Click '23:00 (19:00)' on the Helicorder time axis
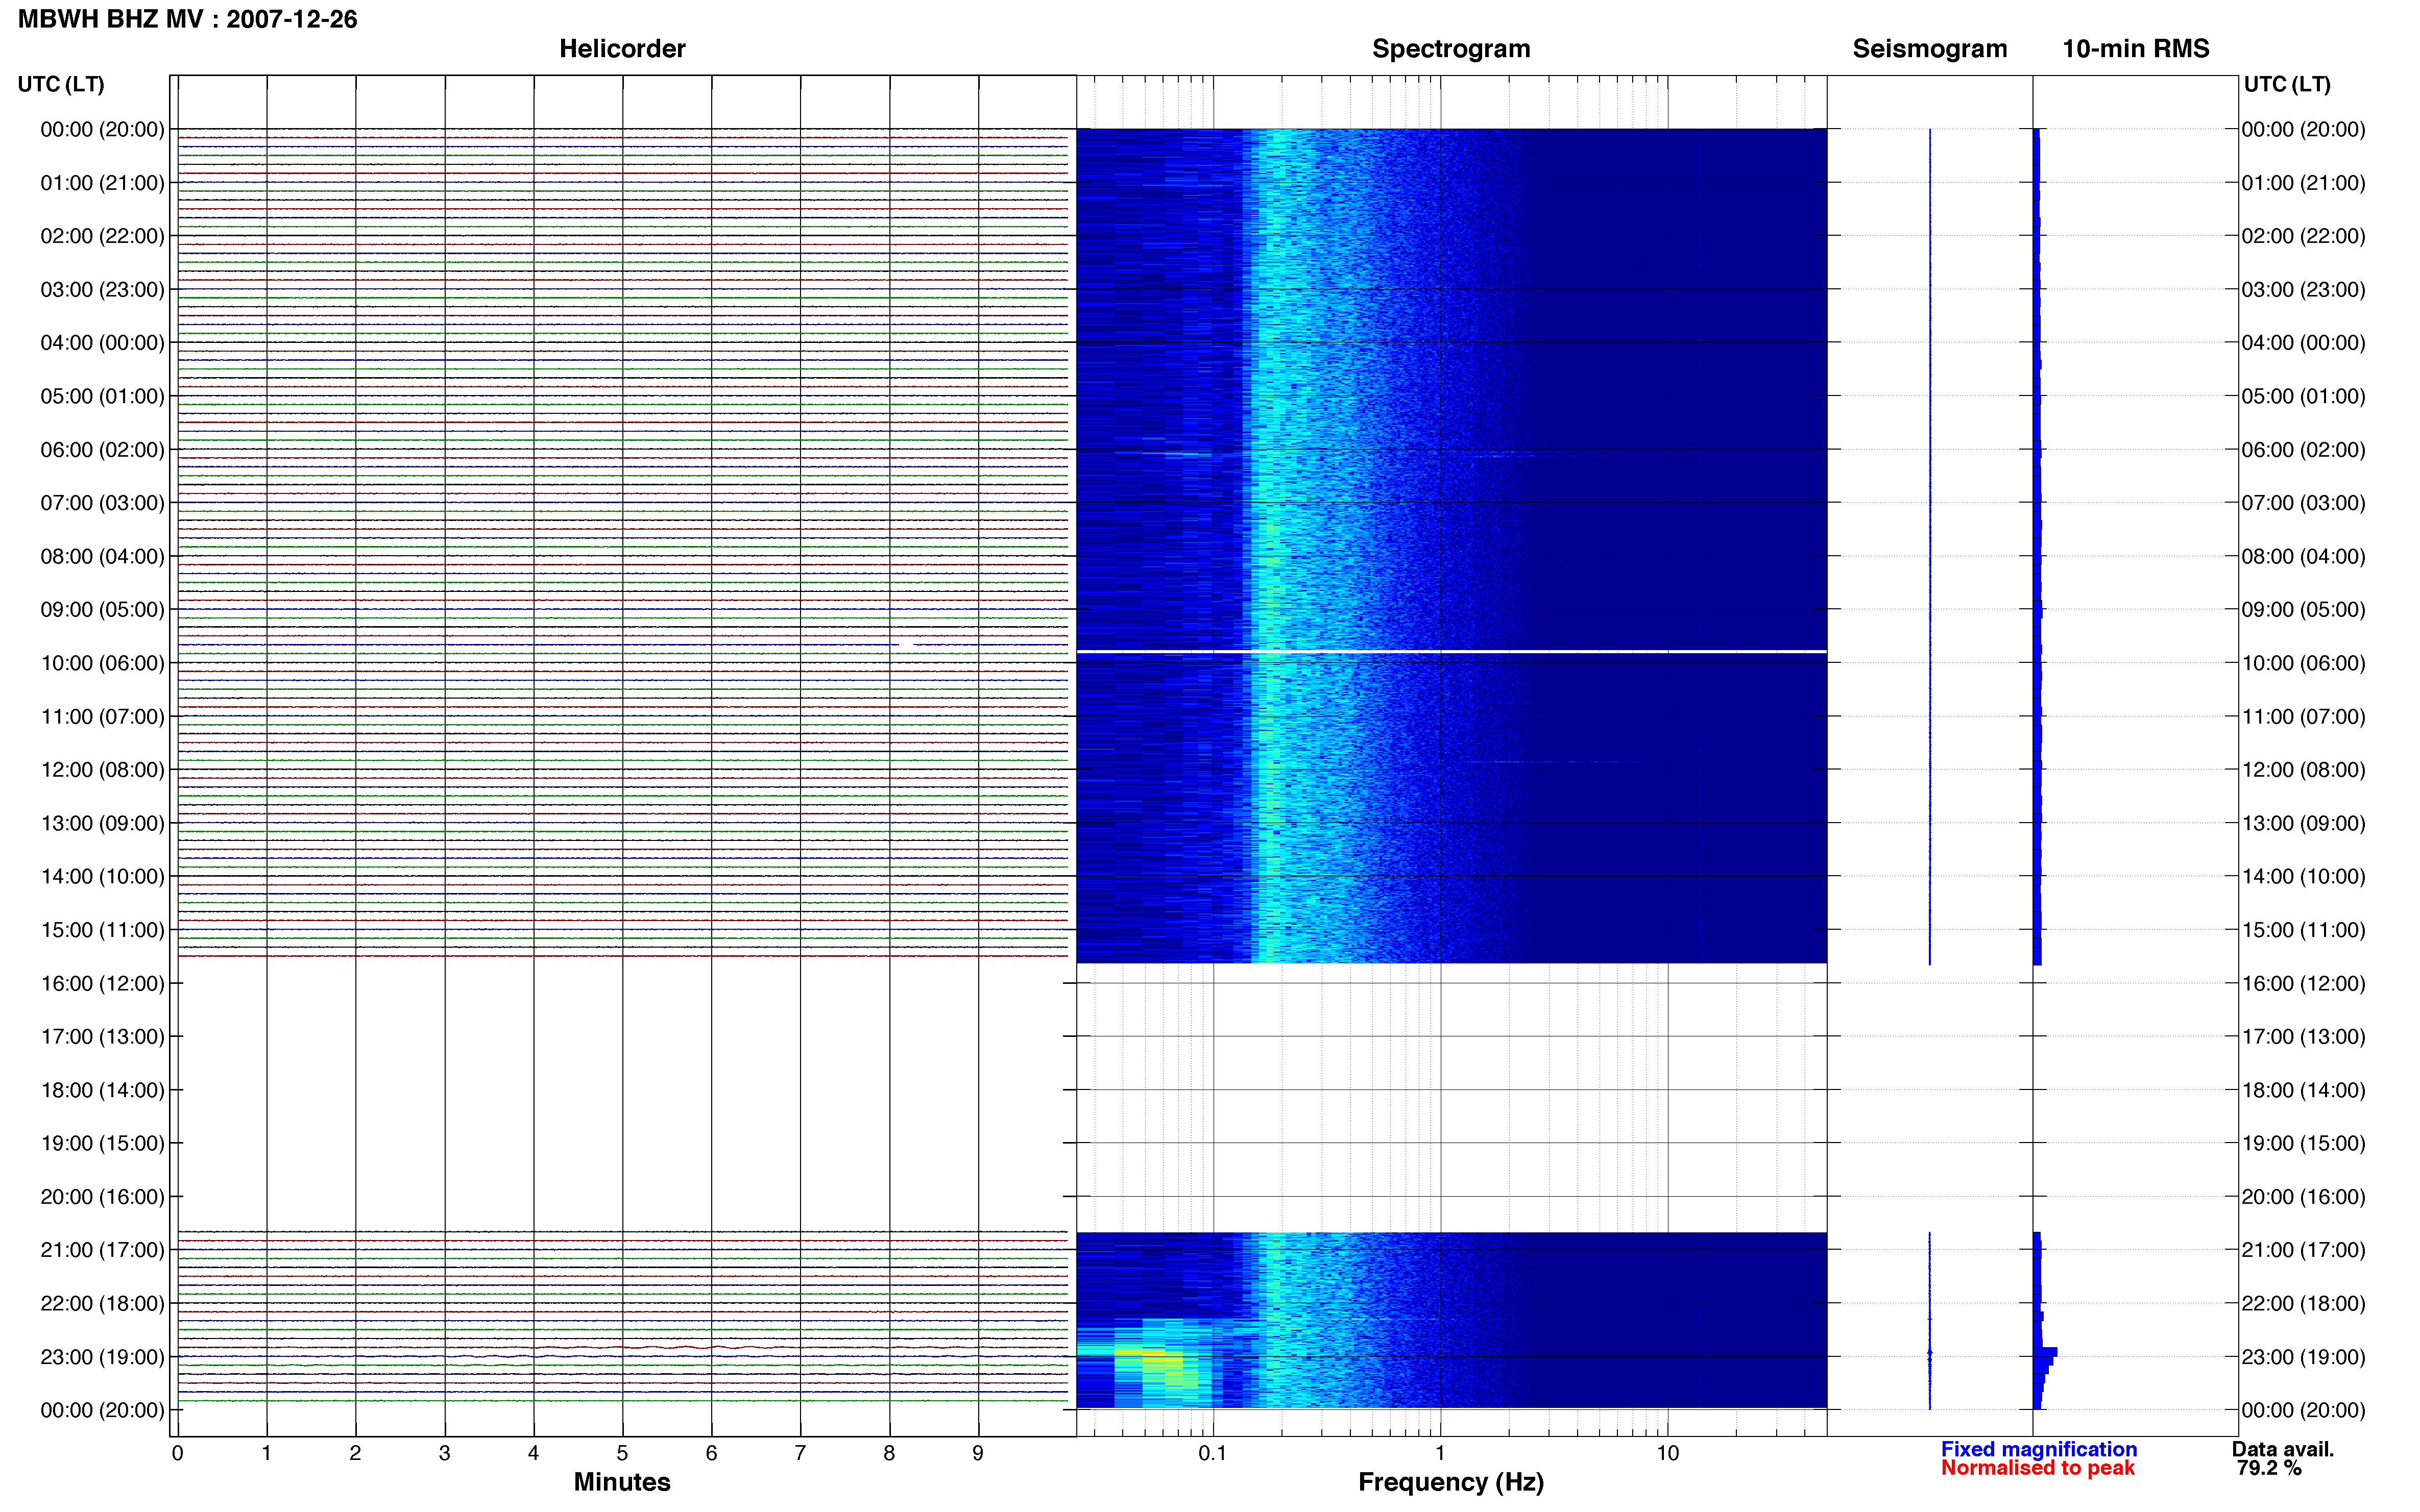Screen dimensions: 2420x1512 coord(102,1357)
